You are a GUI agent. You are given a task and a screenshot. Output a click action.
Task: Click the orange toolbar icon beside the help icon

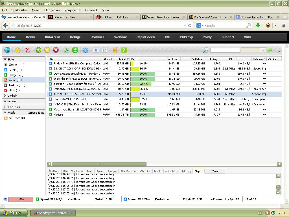[115, 50]
